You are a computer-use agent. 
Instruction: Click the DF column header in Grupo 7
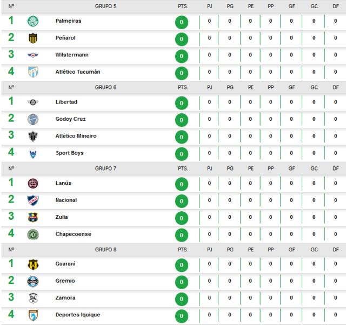[x=336, y=168]
